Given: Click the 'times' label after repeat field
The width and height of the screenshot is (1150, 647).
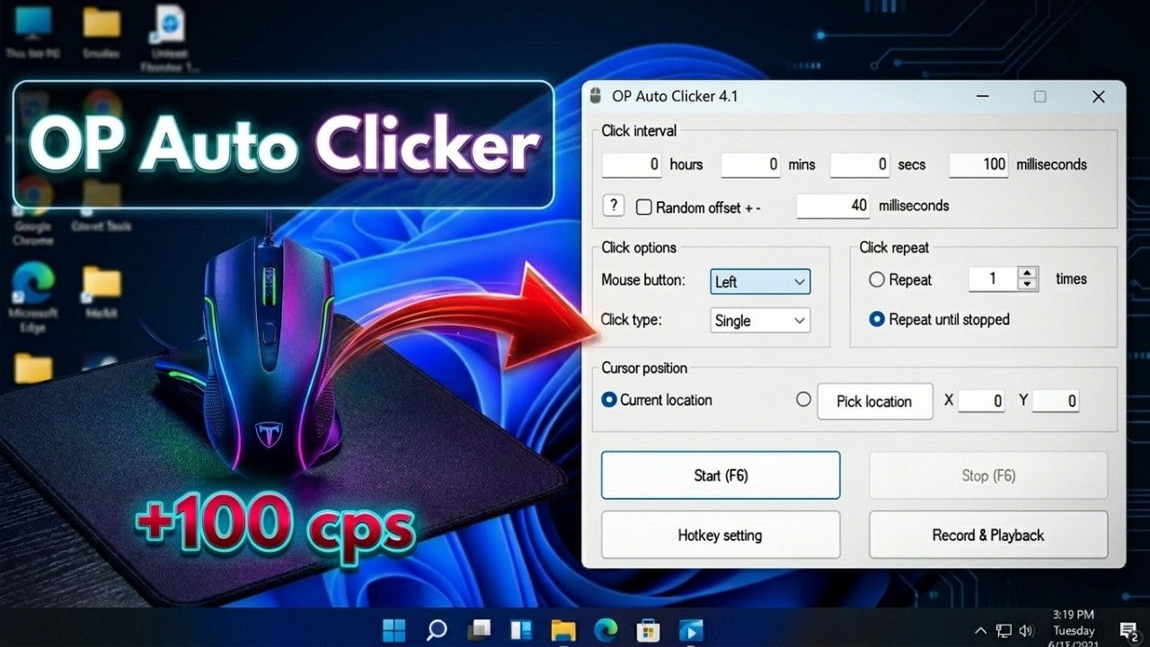Looking at the screenshot, I should (x=1071, y=279).
